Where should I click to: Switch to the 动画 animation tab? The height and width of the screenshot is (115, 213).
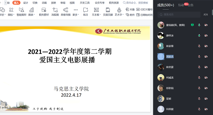pos(44,3)
